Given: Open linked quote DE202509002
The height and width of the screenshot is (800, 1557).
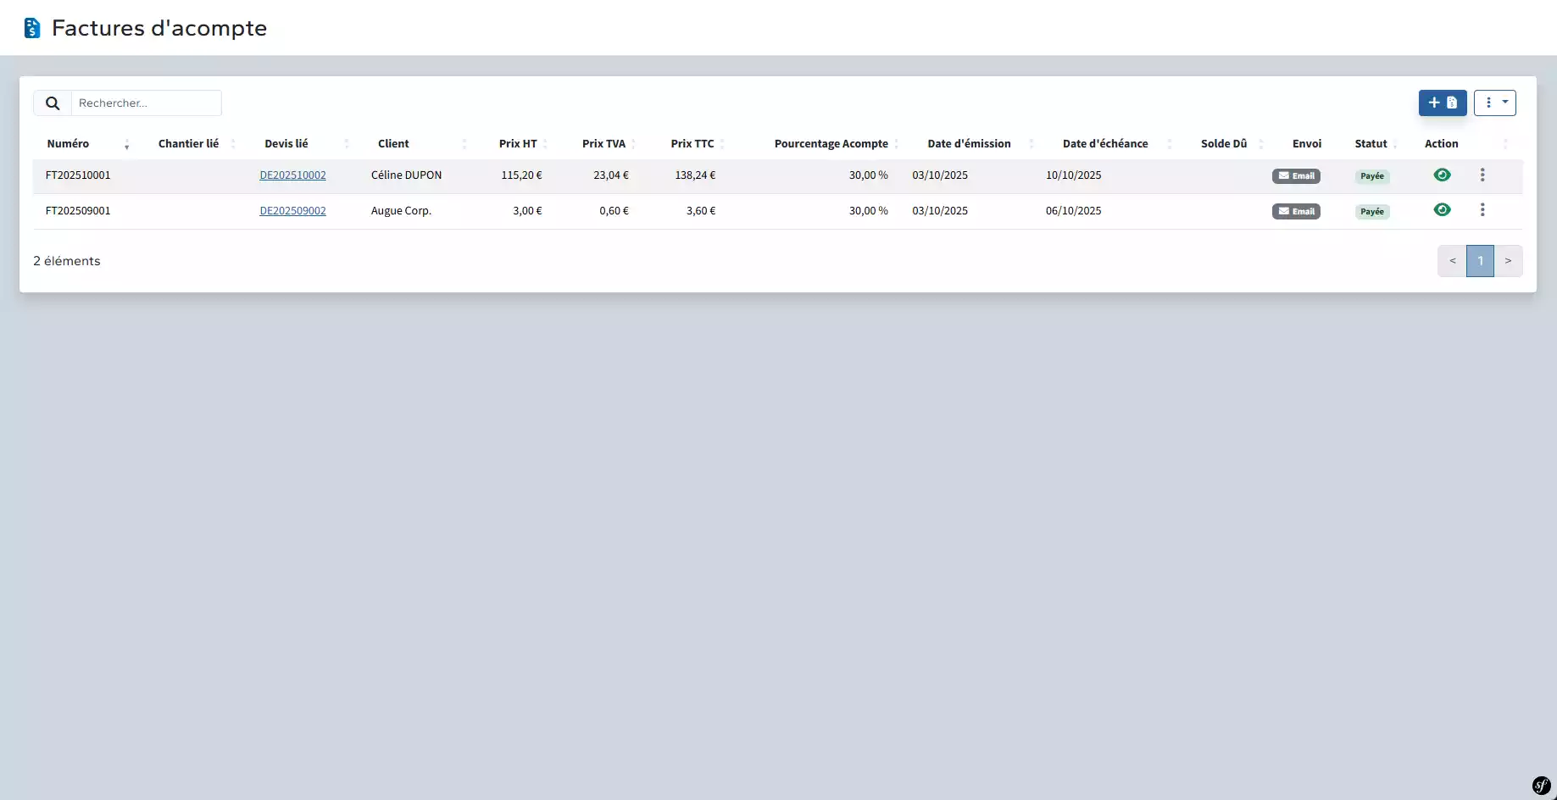Looking at the screenshot, I should [x=292, y=210].
